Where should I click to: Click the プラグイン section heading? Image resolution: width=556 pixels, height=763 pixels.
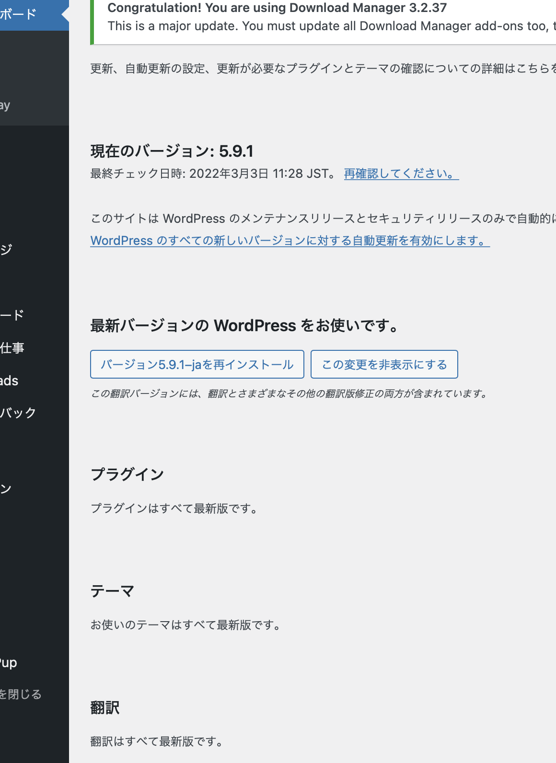(127, 474)
